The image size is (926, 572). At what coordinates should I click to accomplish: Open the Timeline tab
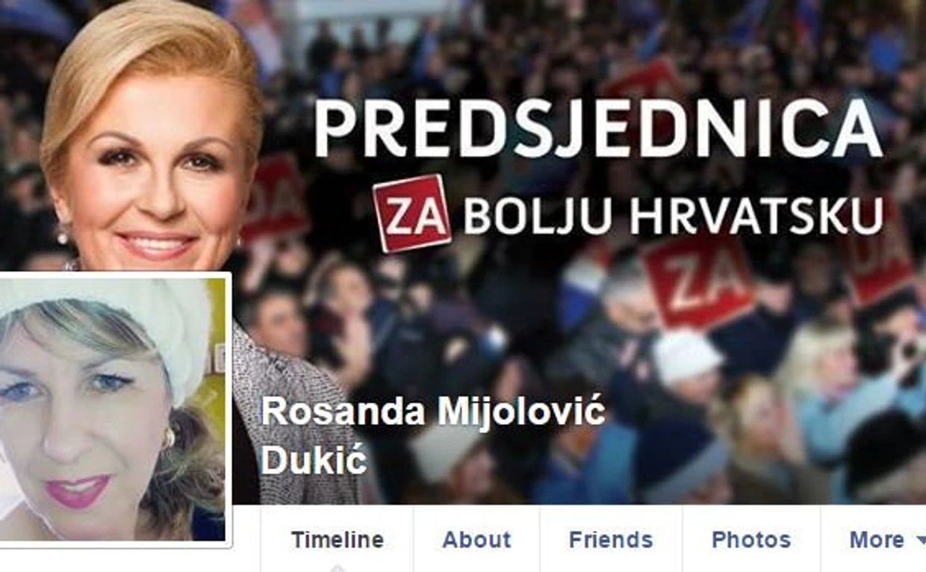[337, 539]
